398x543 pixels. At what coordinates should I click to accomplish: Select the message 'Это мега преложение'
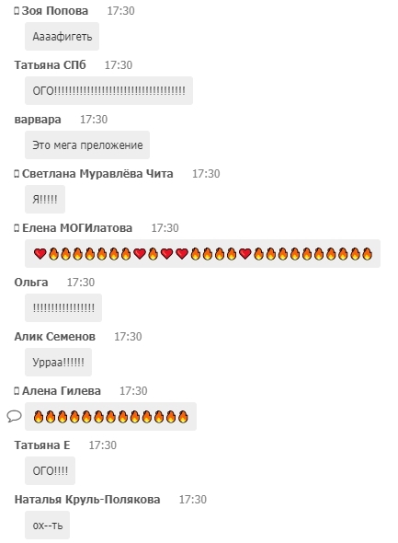(x=87, y=145)
